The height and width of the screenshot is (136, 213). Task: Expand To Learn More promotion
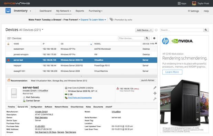tap(93, 20)
